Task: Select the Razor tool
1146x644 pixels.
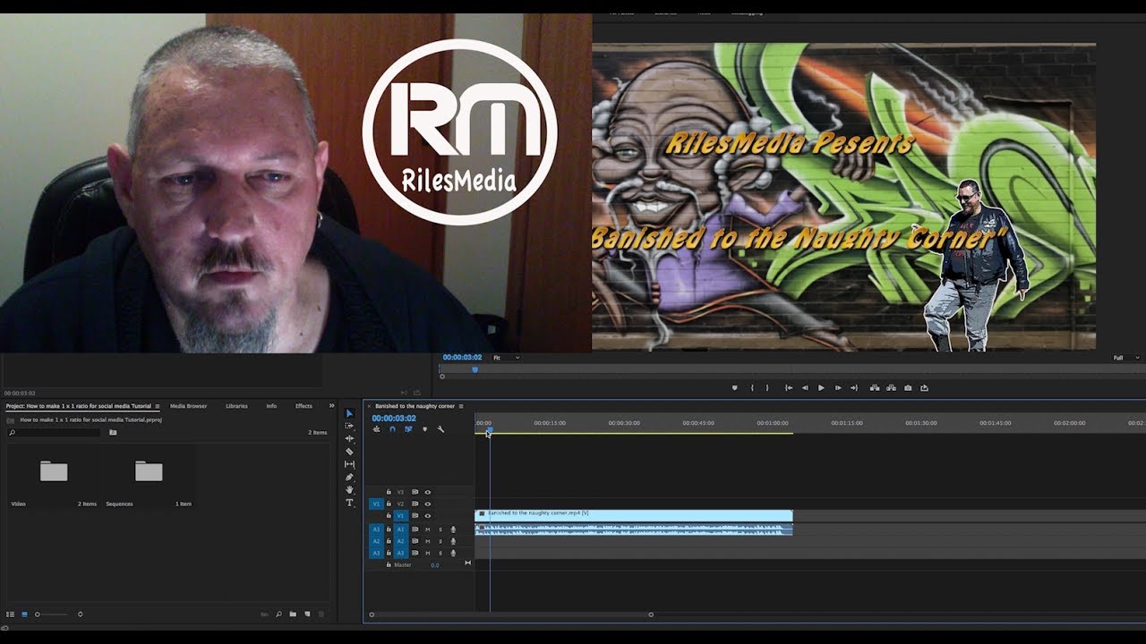Action: (x=349, y=452)
